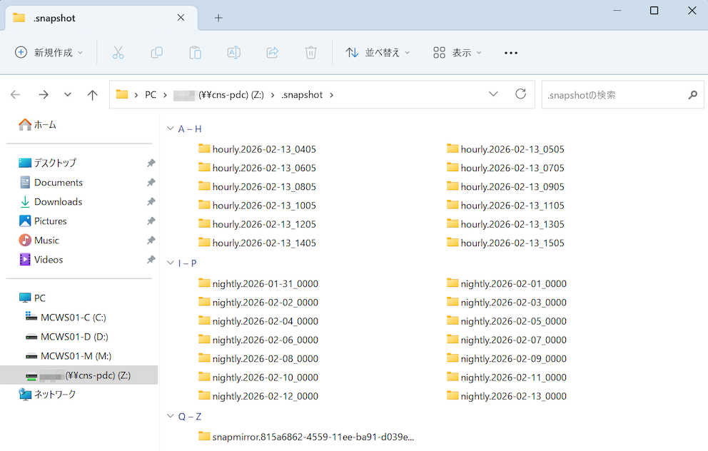Click the Share icon in toolbar
Image resolution: width=708 pixels, height=451 pixels.
tap(272, 53)
